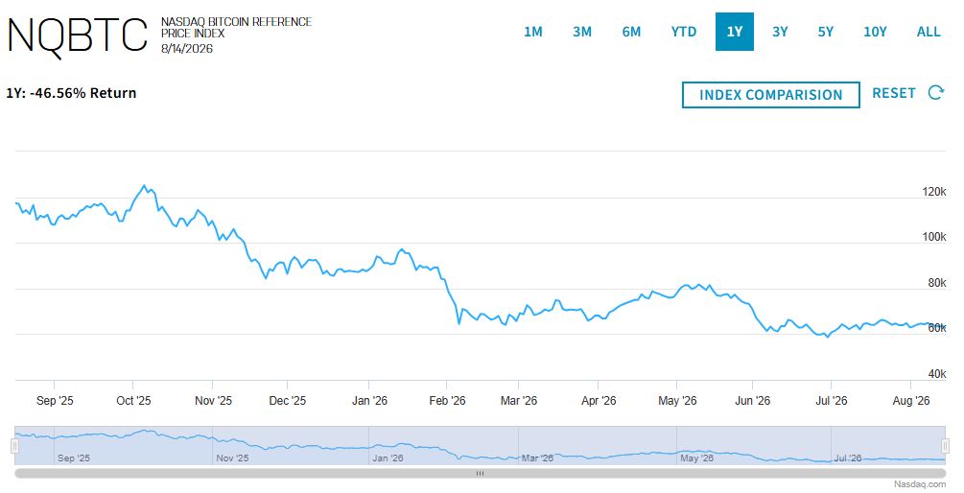Click the Mar '26 main axis label
The height and width of the screenshot is (493, 964).
tap(518, 401)
